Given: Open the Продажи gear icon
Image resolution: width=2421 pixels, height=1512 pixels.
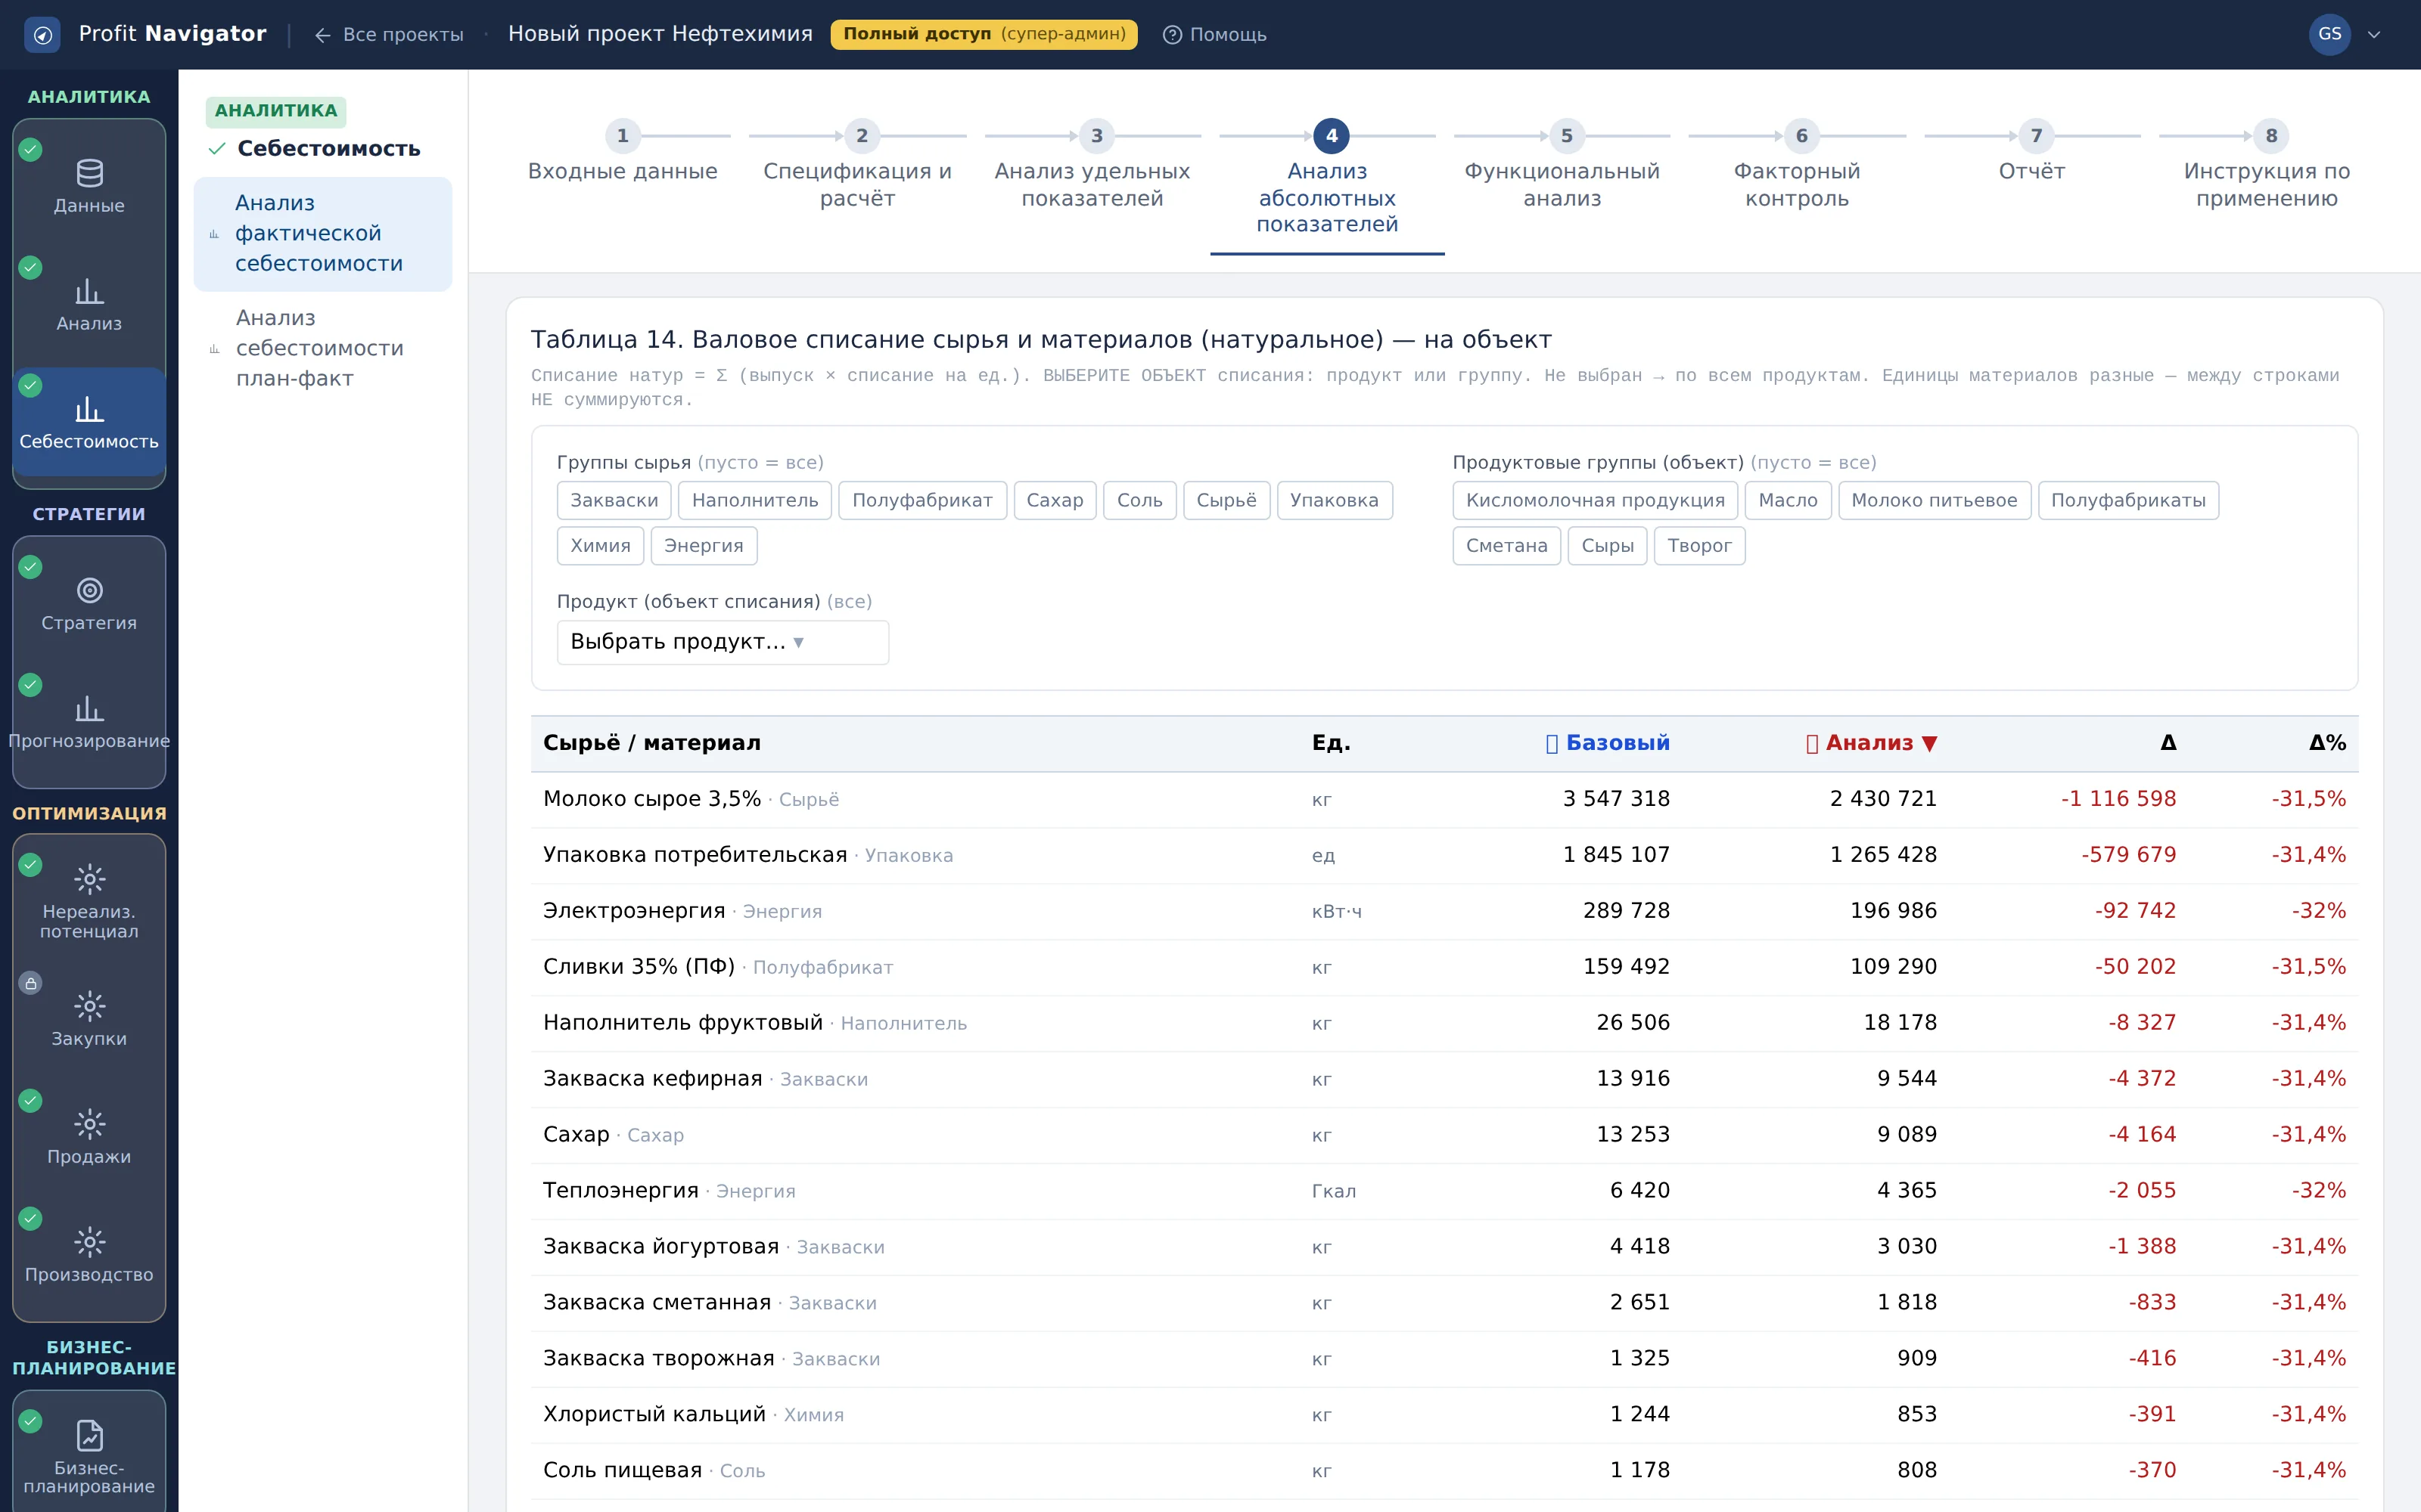Looking at the screenshot, I should 89,1124.
